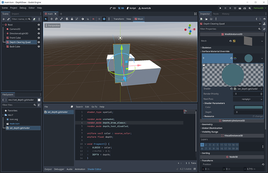Revert the Mesh property to default
The image size is (268, 173).
click(230, 41)
